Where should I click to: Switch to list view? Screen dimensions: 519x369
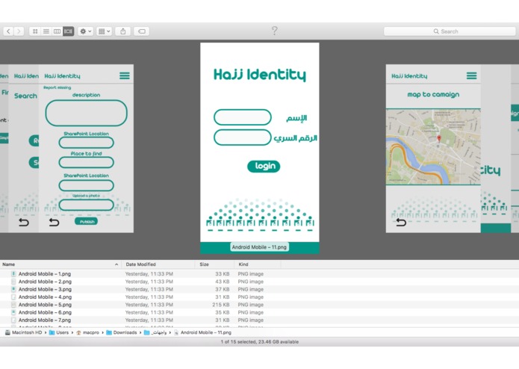coord(46,31)
